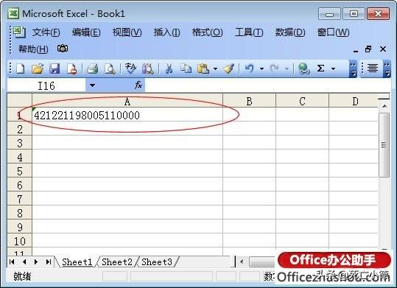Expand Formatting toolbar options chevron
397x288 pixels.
coord(387,69)
